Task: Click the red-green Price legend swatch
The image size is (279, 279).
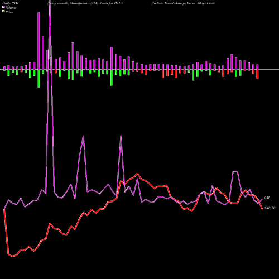Action: 3,12
